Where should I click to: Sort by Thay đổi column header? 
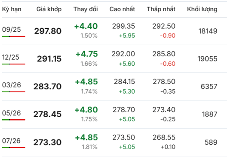pos(86,9)
